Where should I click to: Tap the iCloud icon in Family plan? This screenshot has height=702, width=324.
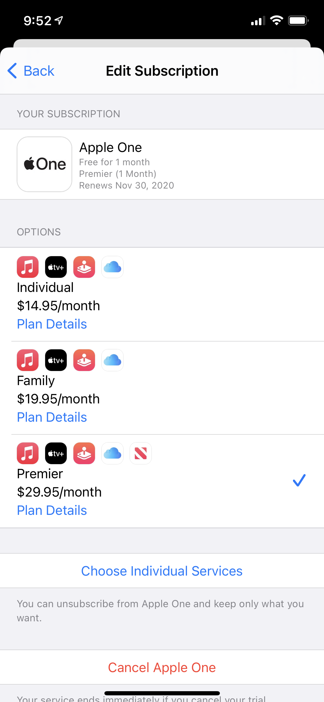[x=112, y=360]
